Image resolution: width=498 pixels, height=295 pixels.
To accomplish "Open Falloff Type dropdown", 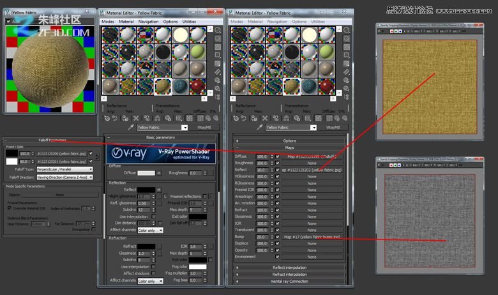I will [x=64, y=169].
